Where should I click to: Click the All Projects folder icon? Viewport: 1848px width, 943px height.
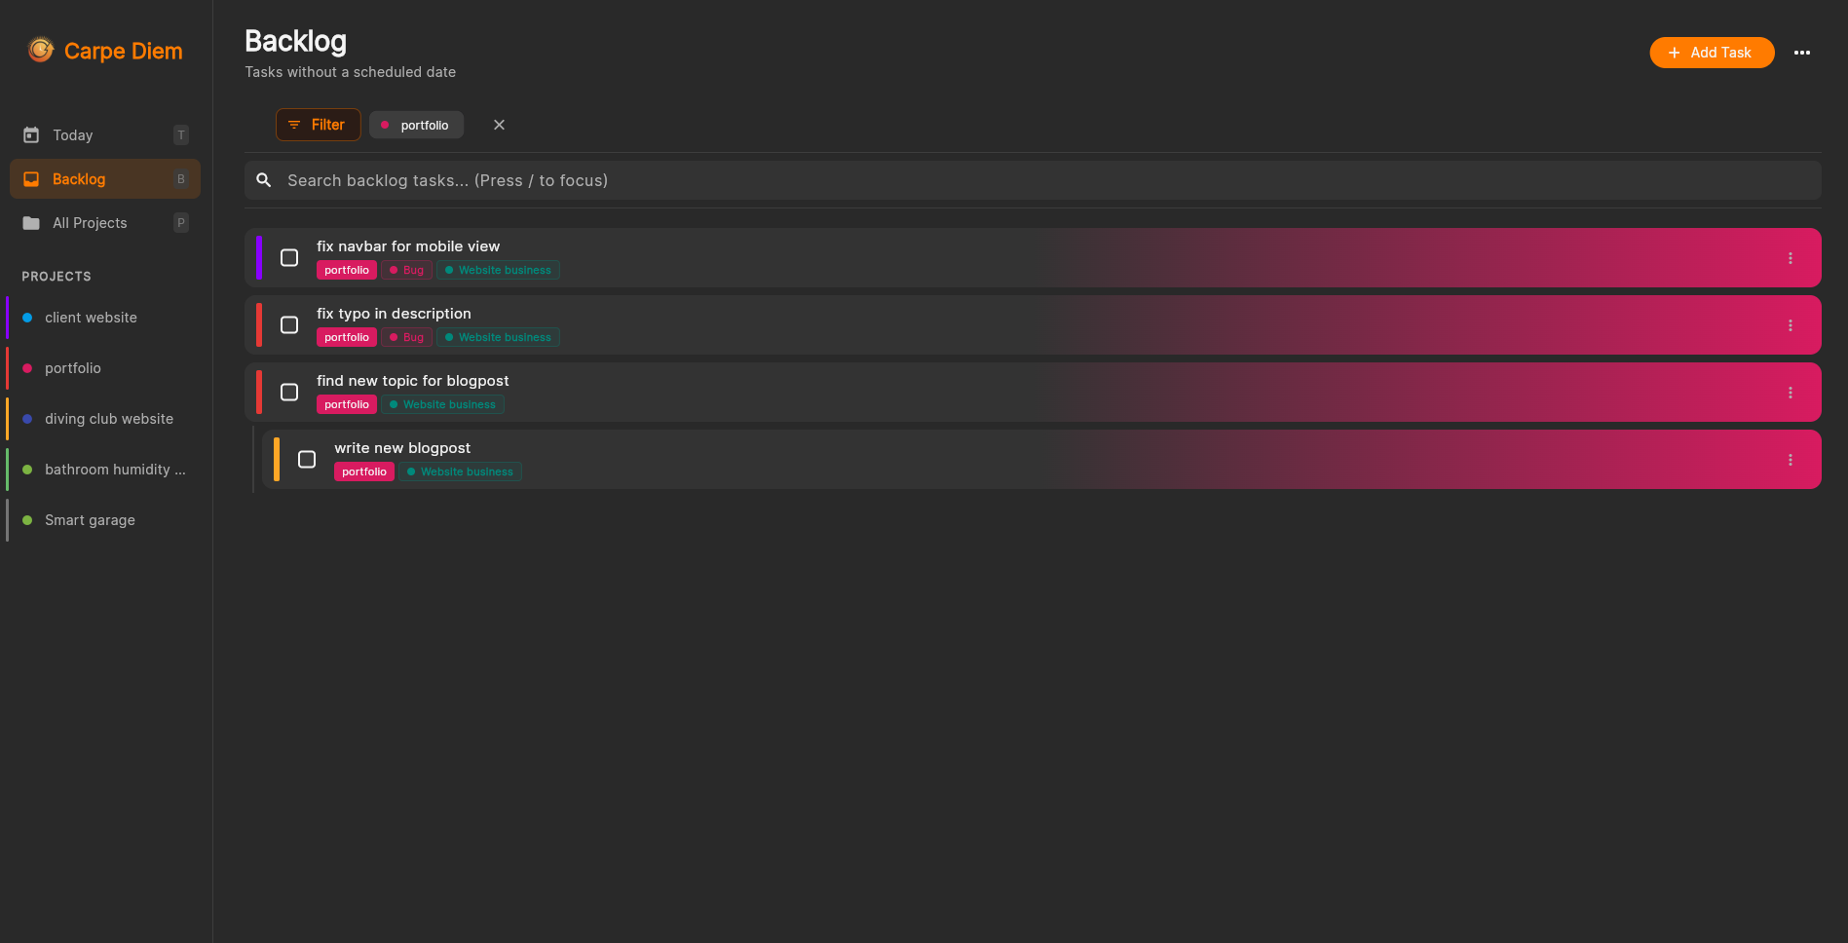31,223
